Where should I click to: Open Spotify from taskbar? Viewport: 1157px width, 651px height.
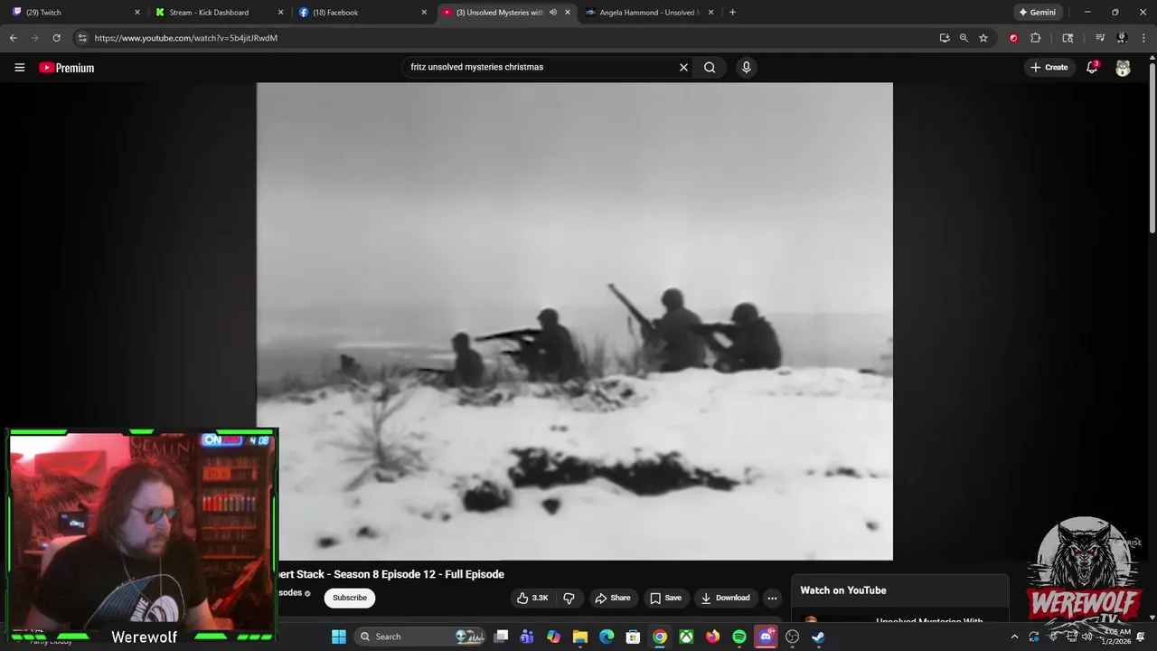[739, 637]
